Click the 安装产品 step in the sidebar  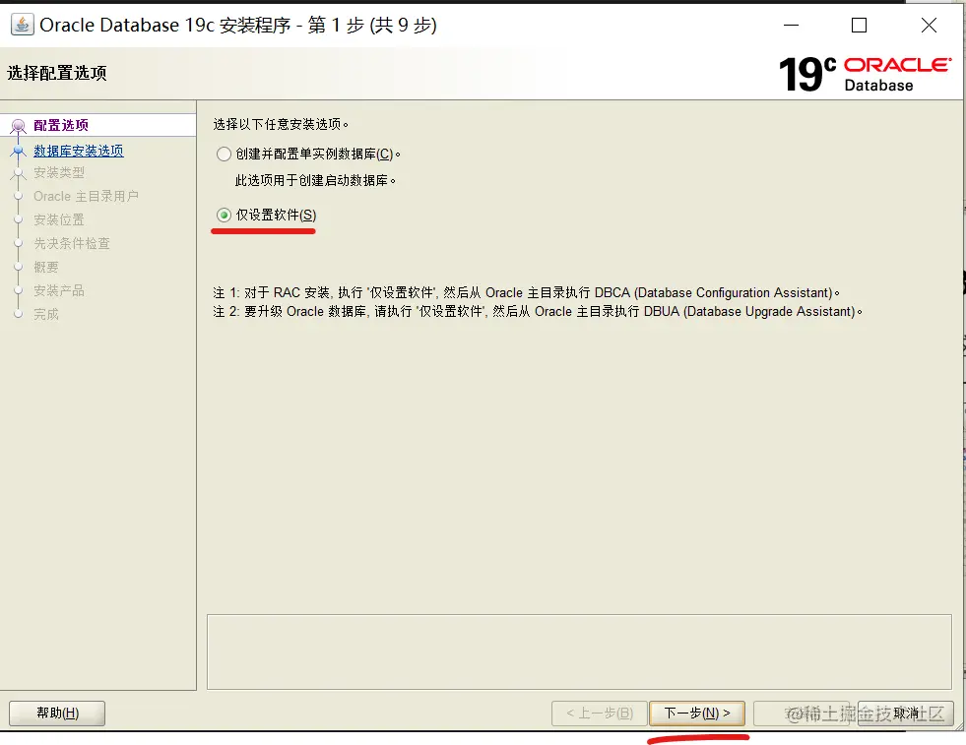pos(59,290)
